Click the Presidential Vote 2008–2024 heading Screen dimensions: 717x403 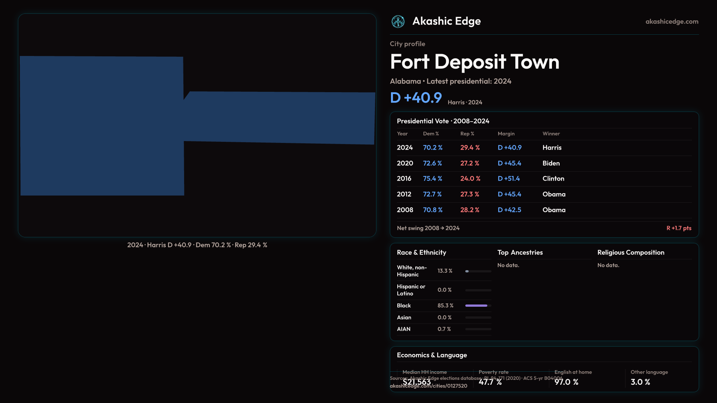coord(443,121)
